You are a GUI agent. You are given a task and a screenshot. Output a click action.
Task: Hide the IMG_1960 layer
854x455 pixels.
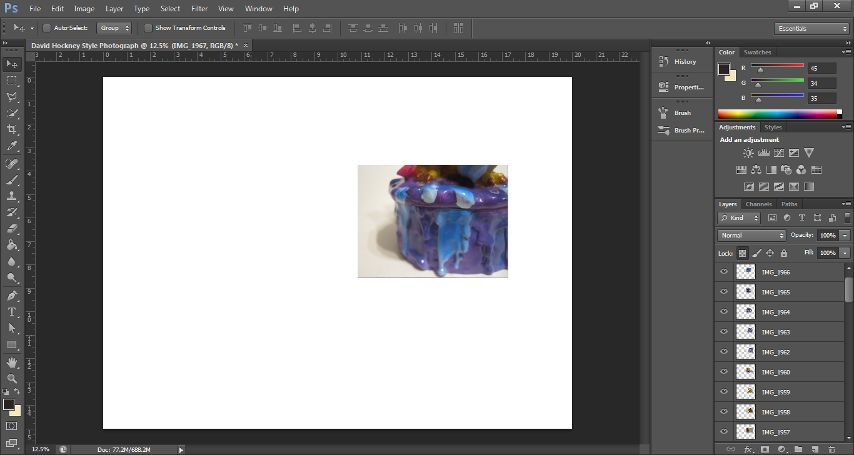coord(724,372)
